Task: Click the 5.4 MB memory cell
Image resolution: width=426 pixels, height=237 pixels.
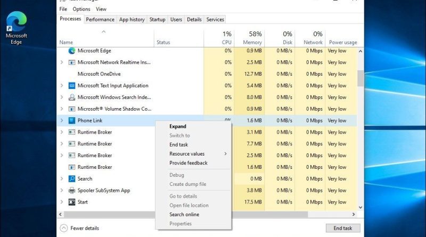Action: [249, 86]
